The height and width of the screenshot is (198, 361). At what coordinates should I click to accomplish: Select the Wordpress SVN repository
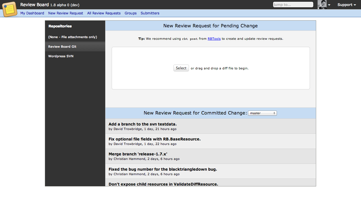pos(61,56)
